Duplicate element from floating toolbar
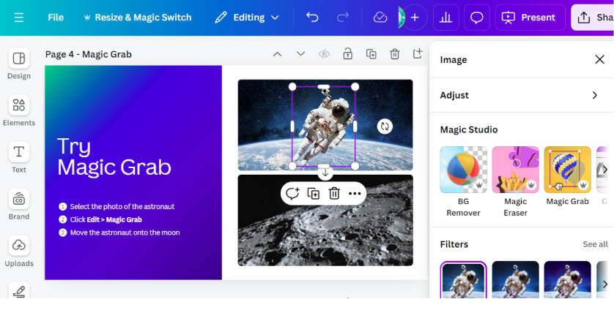Image resolution: width=614 pixels, height=310 pixels. pyautogui.click(x=314, y=194)
